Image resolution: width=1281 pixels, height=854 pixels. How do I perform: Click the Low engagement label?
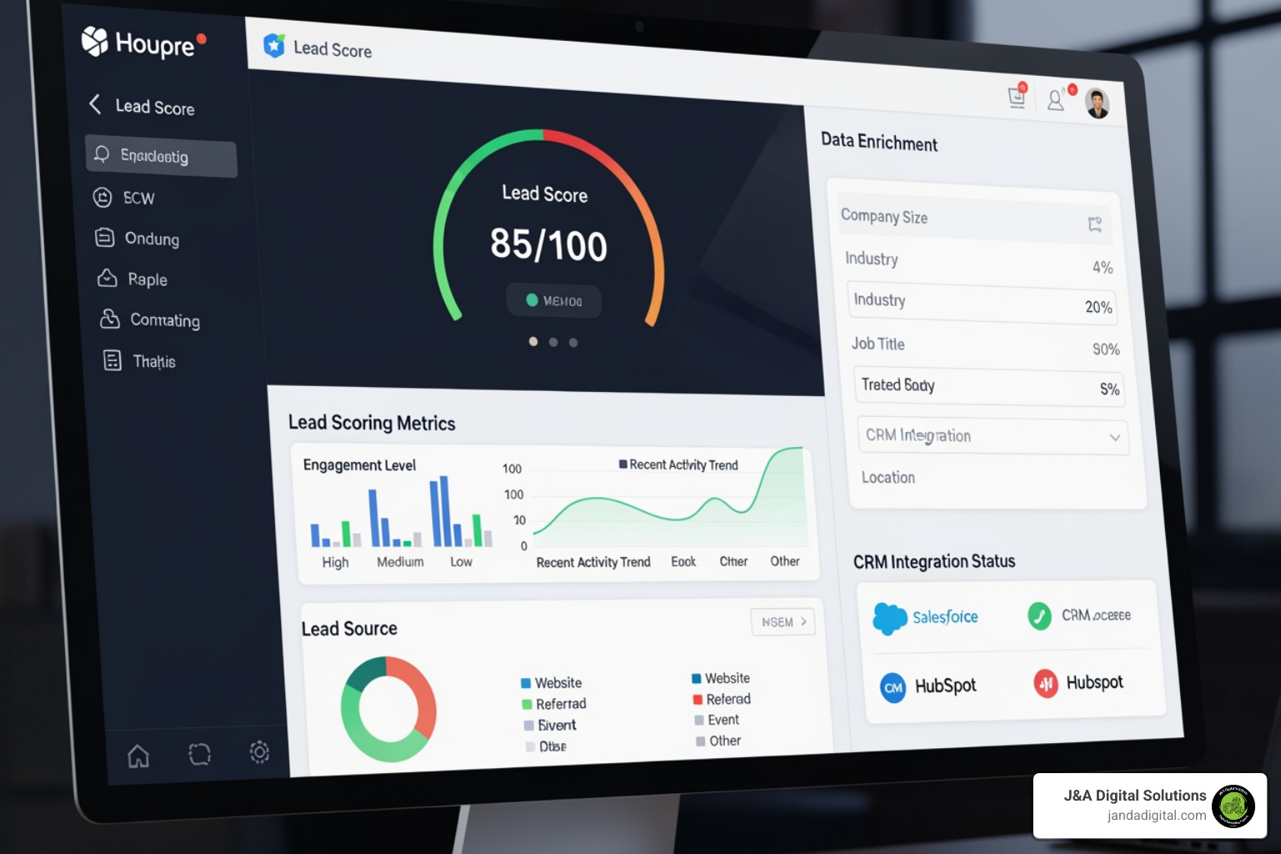pos(461,562)
